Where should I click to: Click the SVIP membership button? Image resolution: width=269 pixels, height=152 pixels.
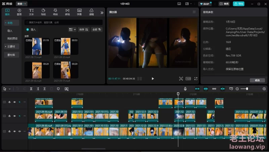[205, 4]
